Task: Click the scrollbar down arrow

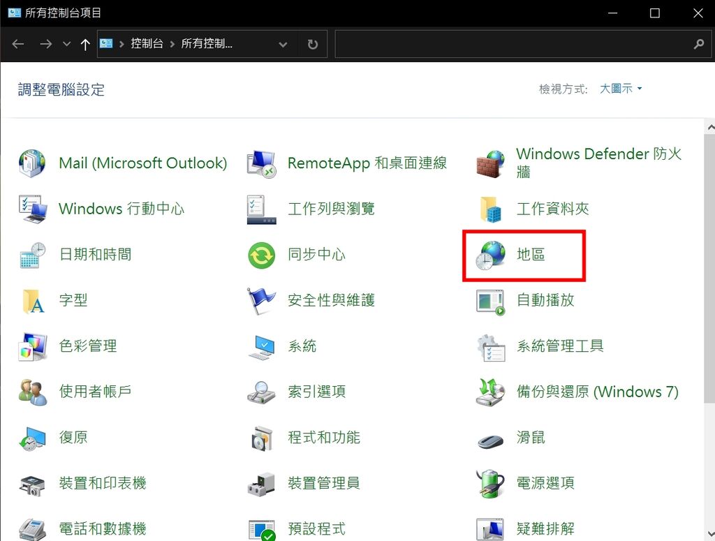Action: [x=710, y=534]
